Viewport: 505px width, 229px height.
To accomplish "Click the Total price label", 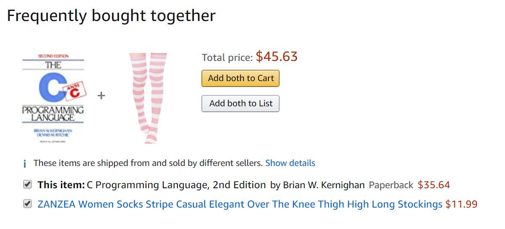I will point(227,58).
